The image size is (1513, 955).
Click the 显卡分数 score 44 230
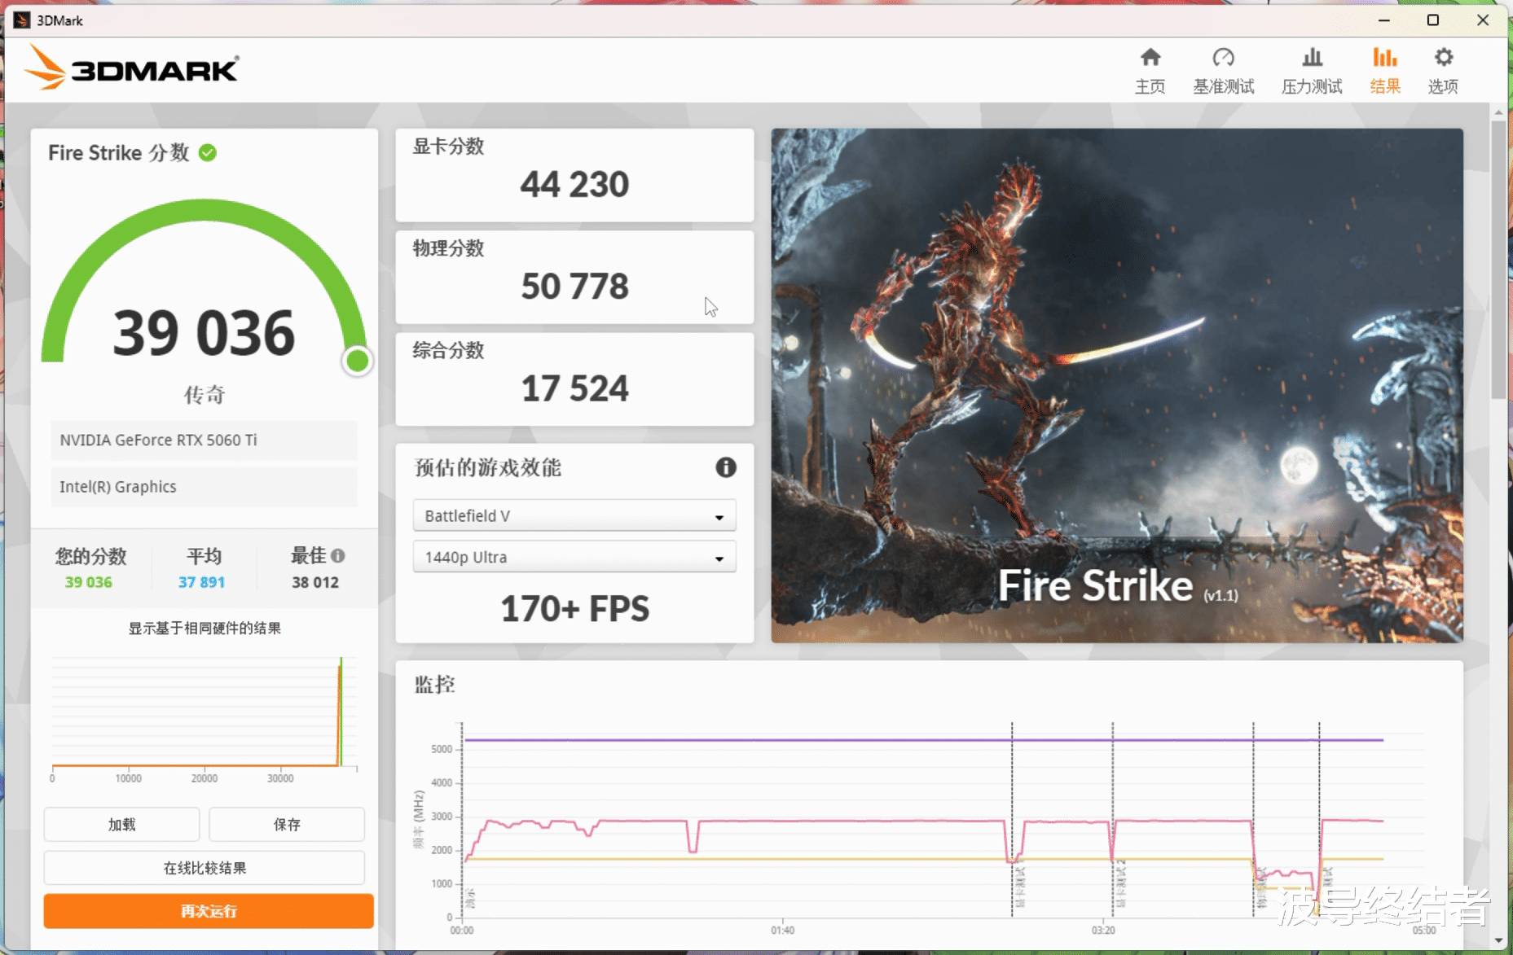[574, 184]
